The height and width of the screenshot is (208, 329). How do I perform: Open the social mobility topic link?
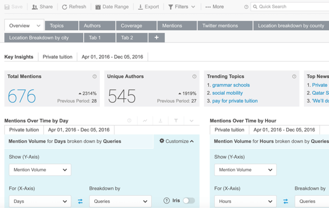point(228,93)
